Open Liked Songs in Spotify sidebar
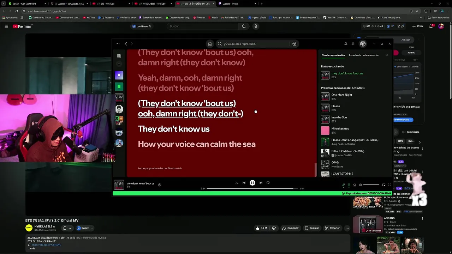Screen dimensions: 452x254 119,75
